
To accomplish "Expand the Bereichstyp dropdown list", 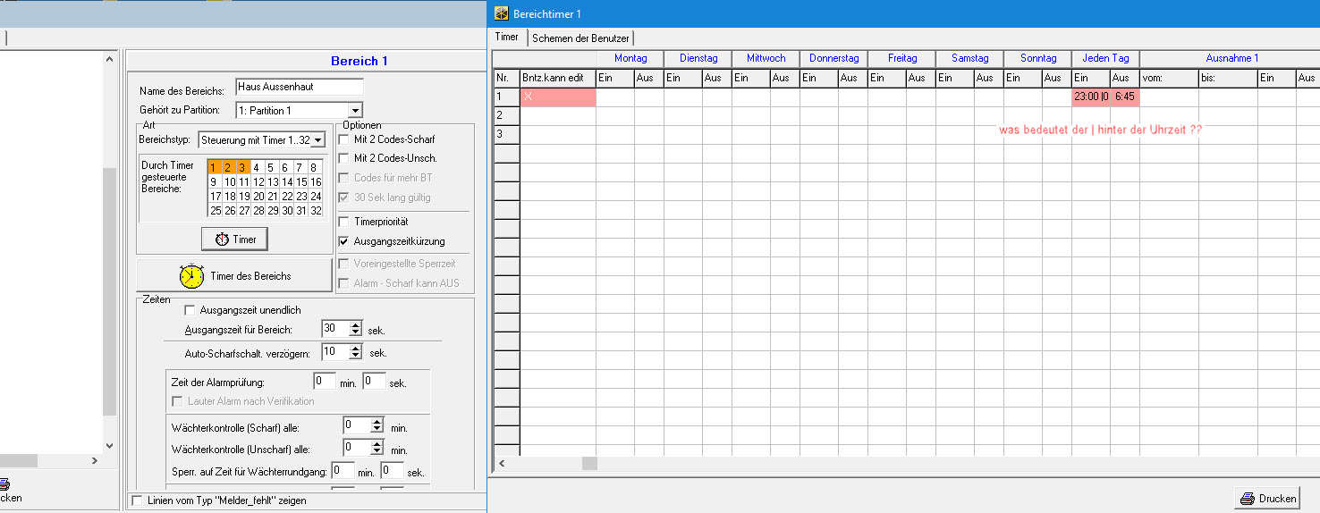I will [318, 140].
